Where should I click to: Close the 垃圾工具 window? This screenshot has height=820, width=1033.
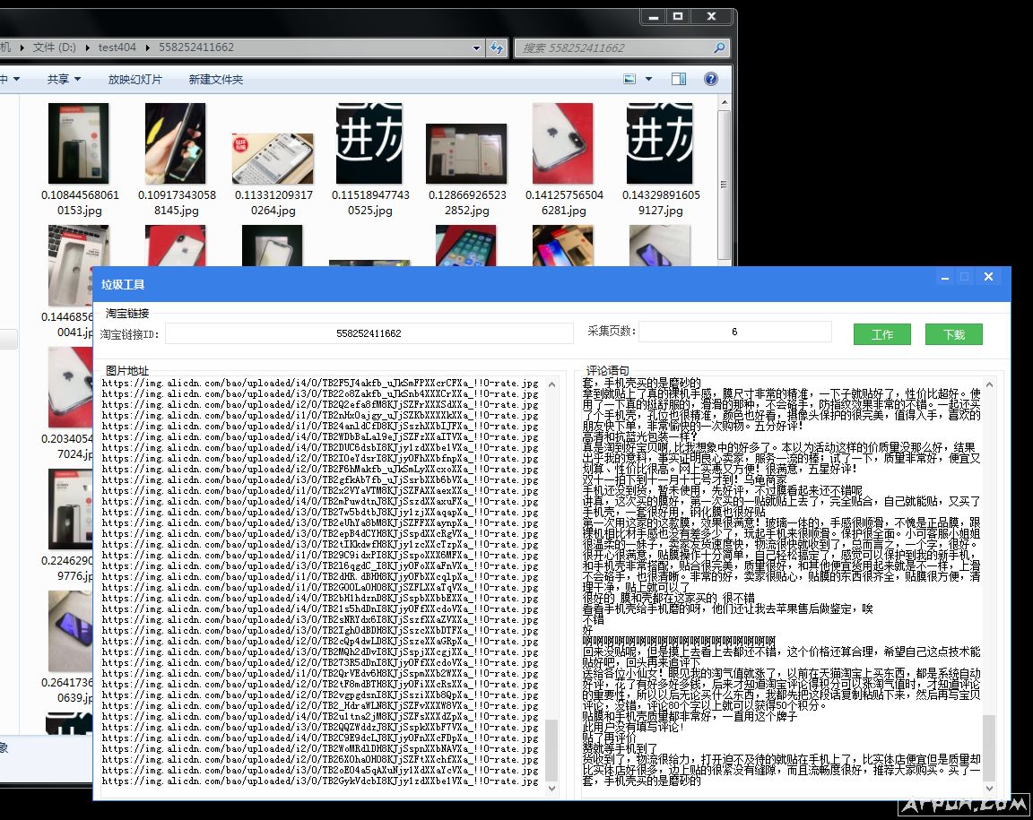[x=988, y=277]
